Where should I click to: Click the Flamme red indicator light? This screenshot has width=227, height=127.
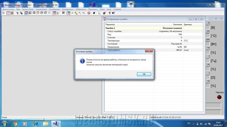219,97
